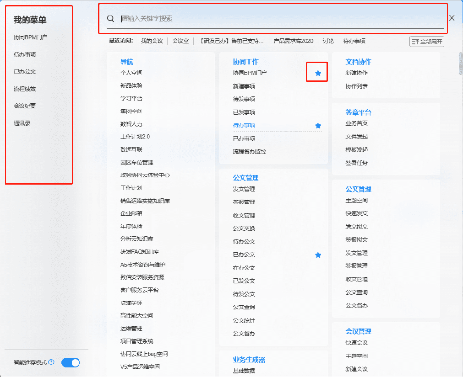
Task: Open 快速发文 entry
Action: coord(357,213)
